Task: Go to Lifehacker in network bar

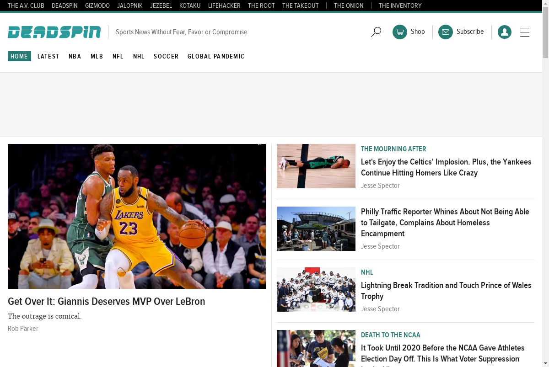Action: 224,6
